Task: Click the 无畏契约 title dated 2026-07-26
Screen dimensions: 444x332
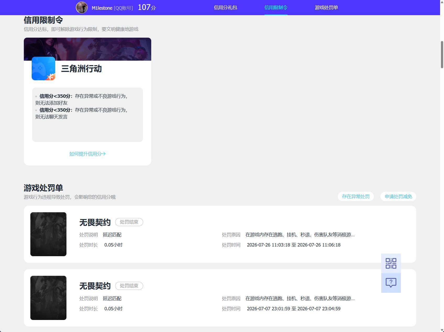Action: (95, 222)
